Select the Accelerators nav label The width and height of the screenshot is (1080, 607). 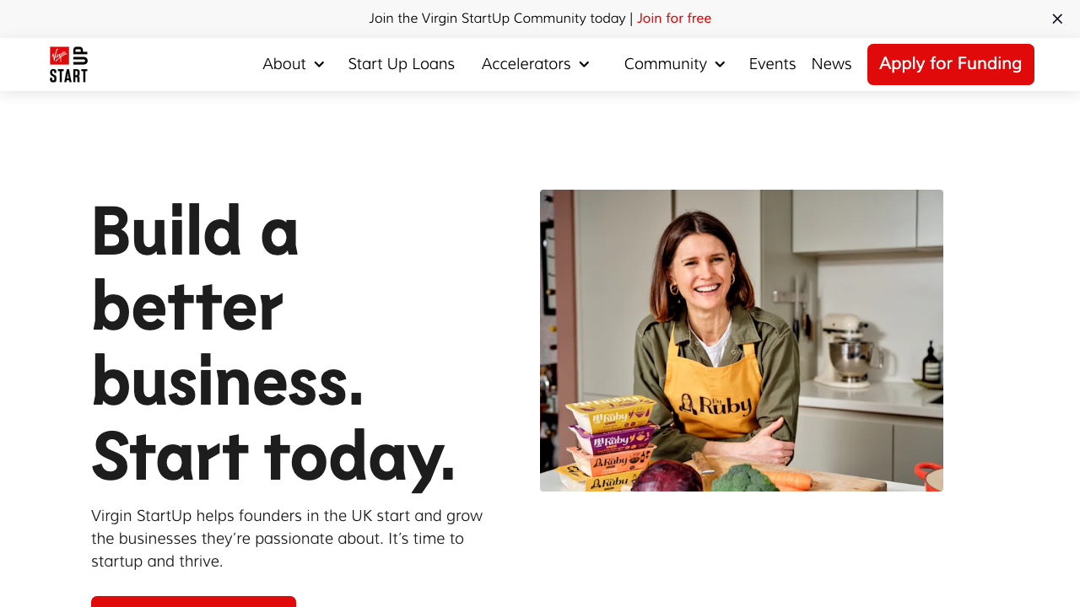click(x=526, y=64)
